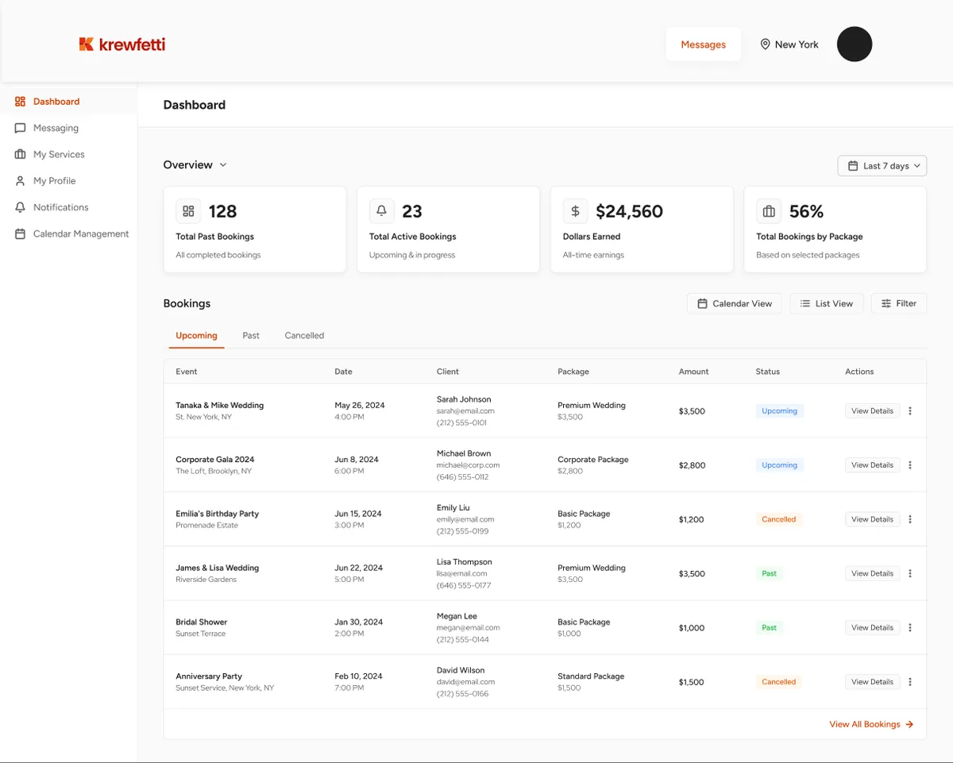Click the Total Bookings by Package briefcase icon
This screenshot has height=763, width=953.
click(x=769, y=211)
